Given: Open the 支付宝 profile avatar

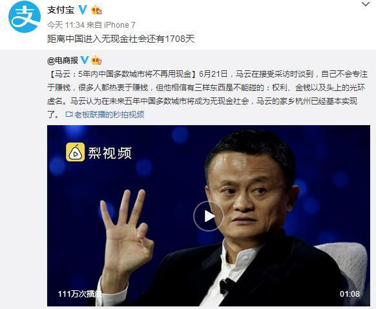Looking at the screenshot, I should [25, 17].
